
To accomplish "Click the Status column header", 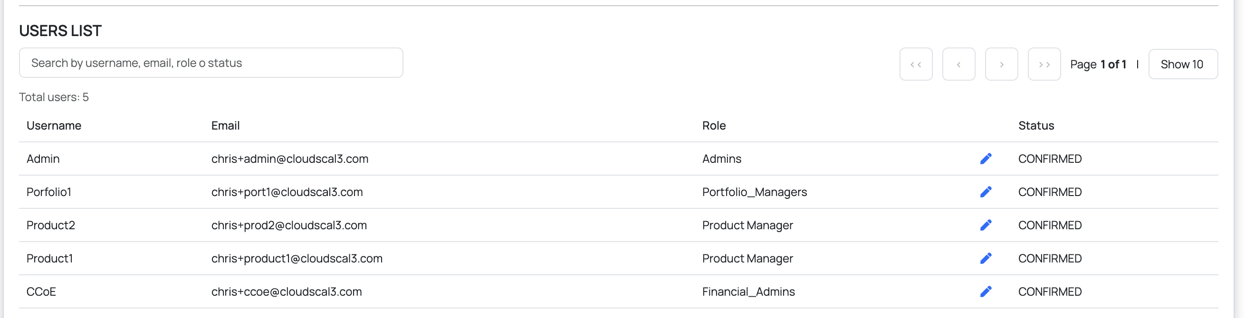I will 1036,125.
